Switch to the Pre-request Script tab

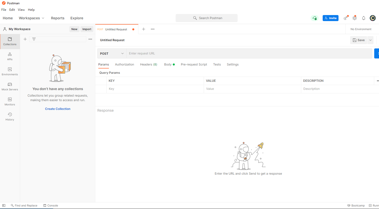194,64
